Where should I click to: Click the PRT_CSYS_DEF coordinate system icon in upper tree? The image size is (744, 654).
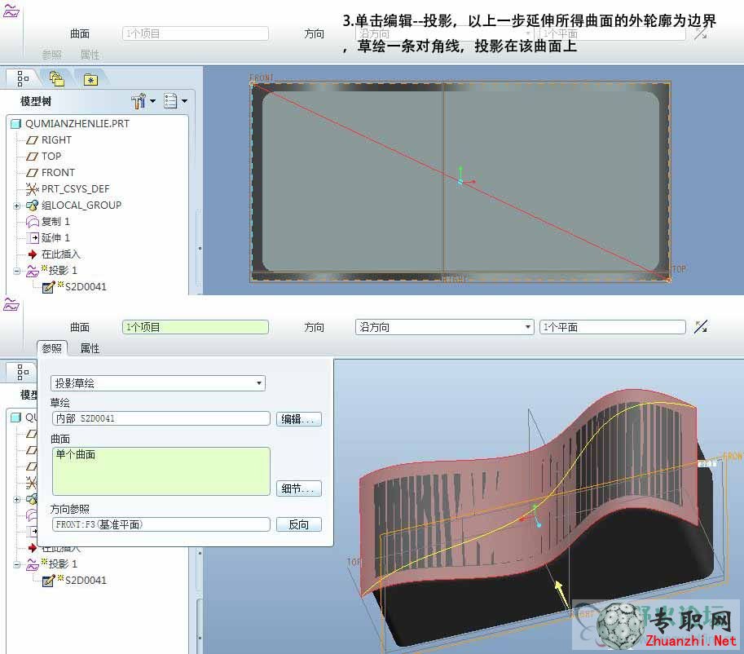point(32,189)
